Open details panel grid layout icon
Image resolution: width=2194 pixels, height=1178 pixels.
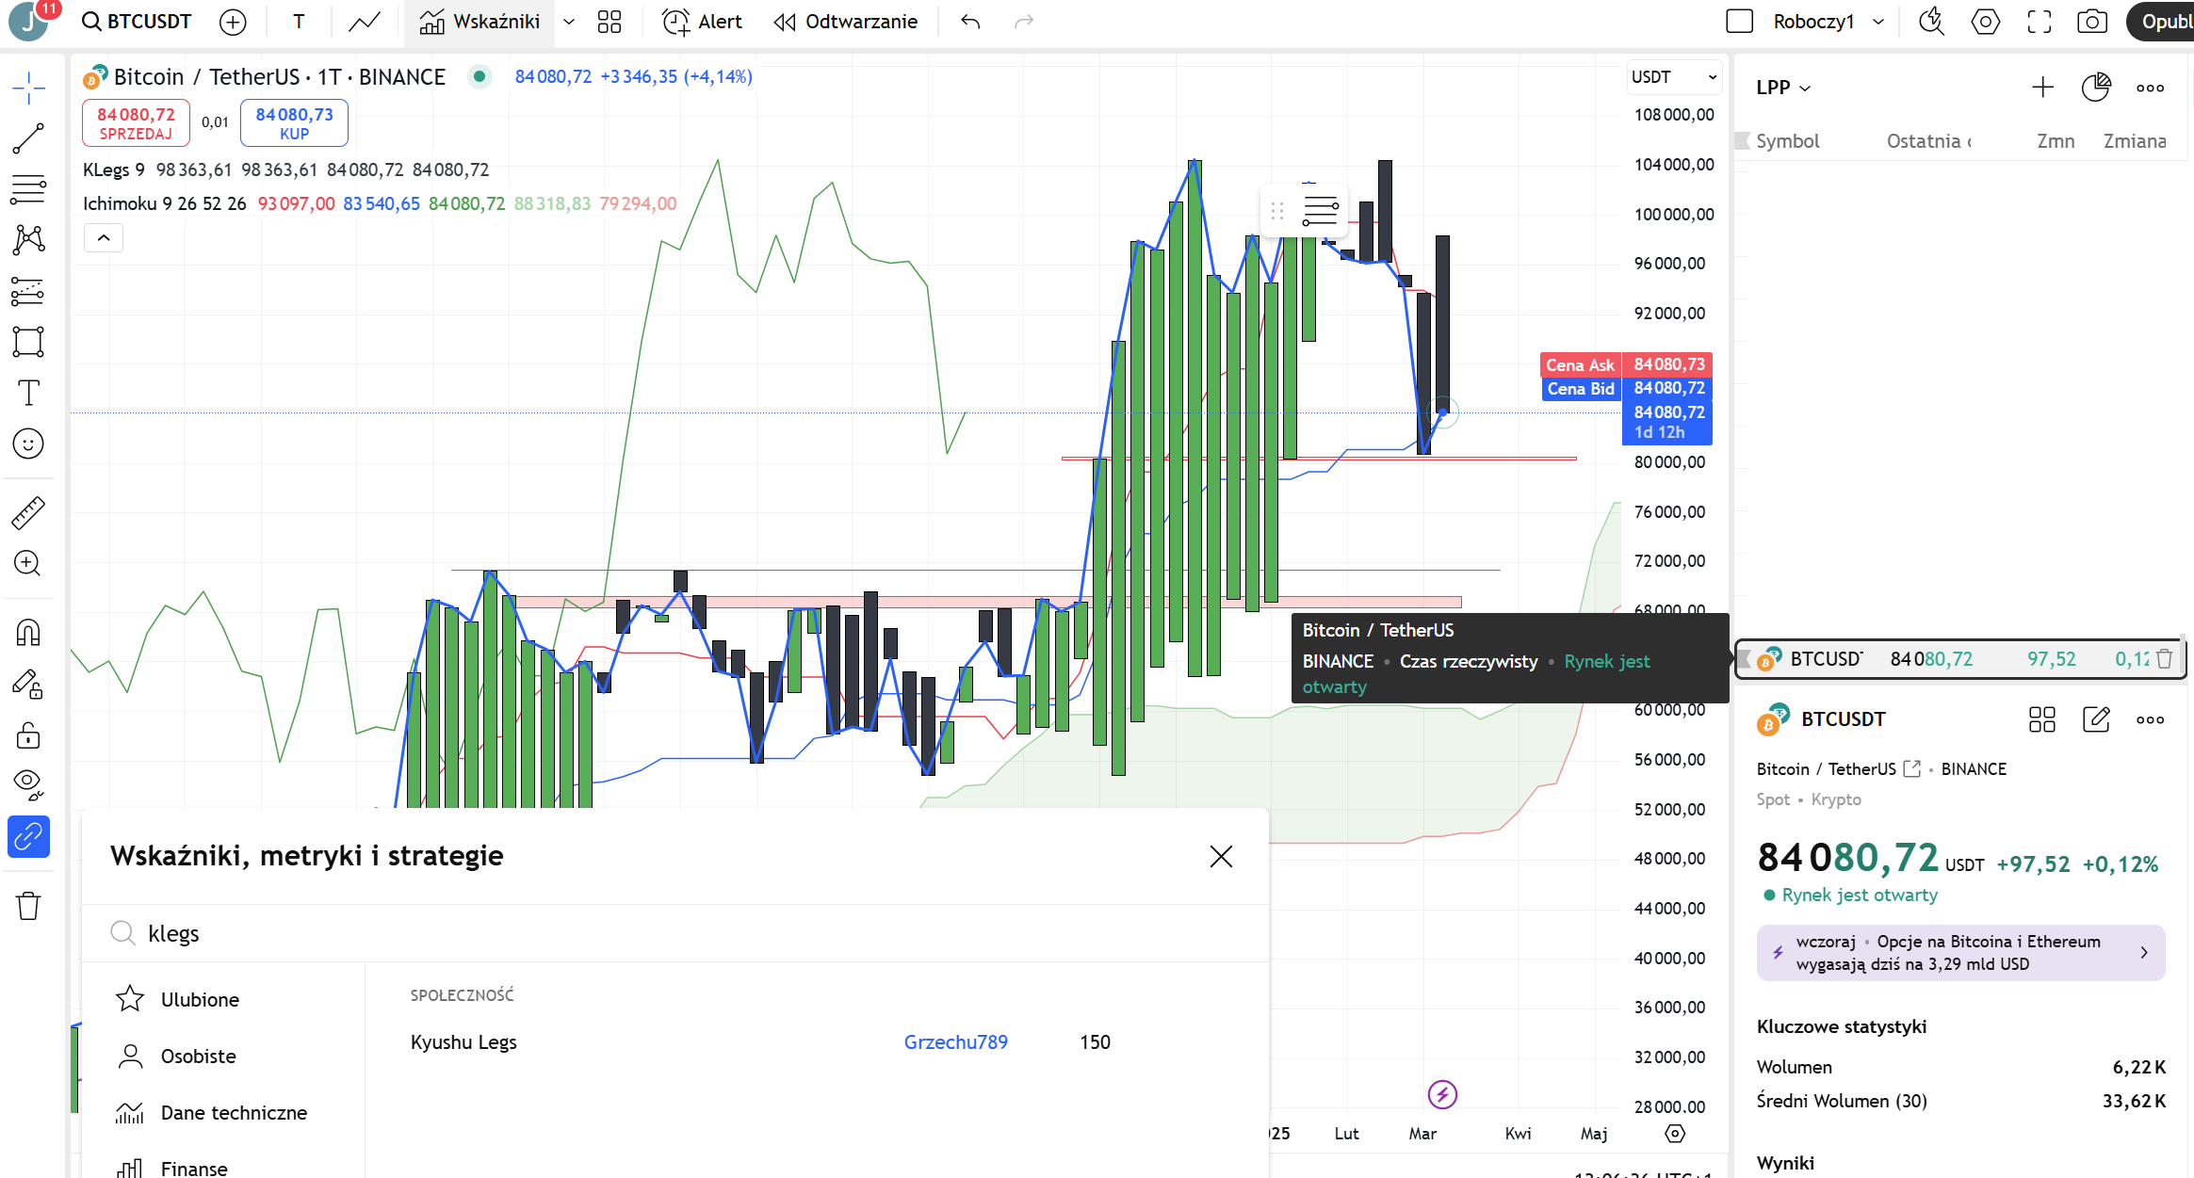[2042, 719]
